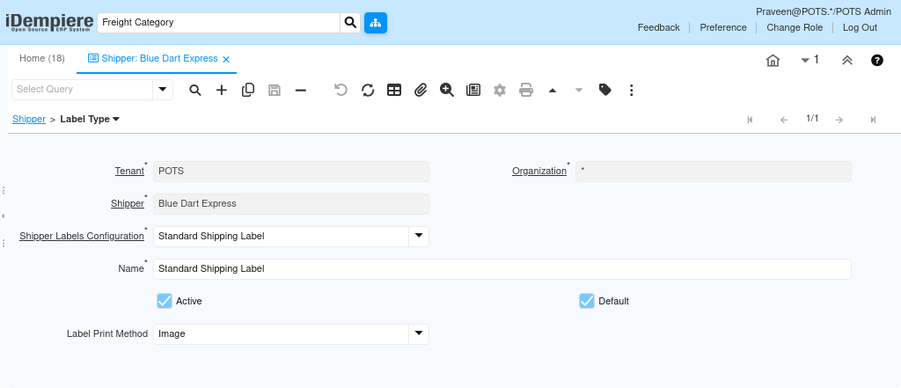Click the global search magnifier button
901x388 pixels.
coord(350,23)
